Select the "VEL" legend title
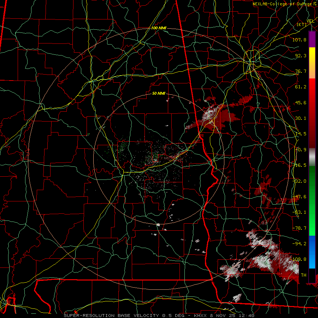 (311, 21)
